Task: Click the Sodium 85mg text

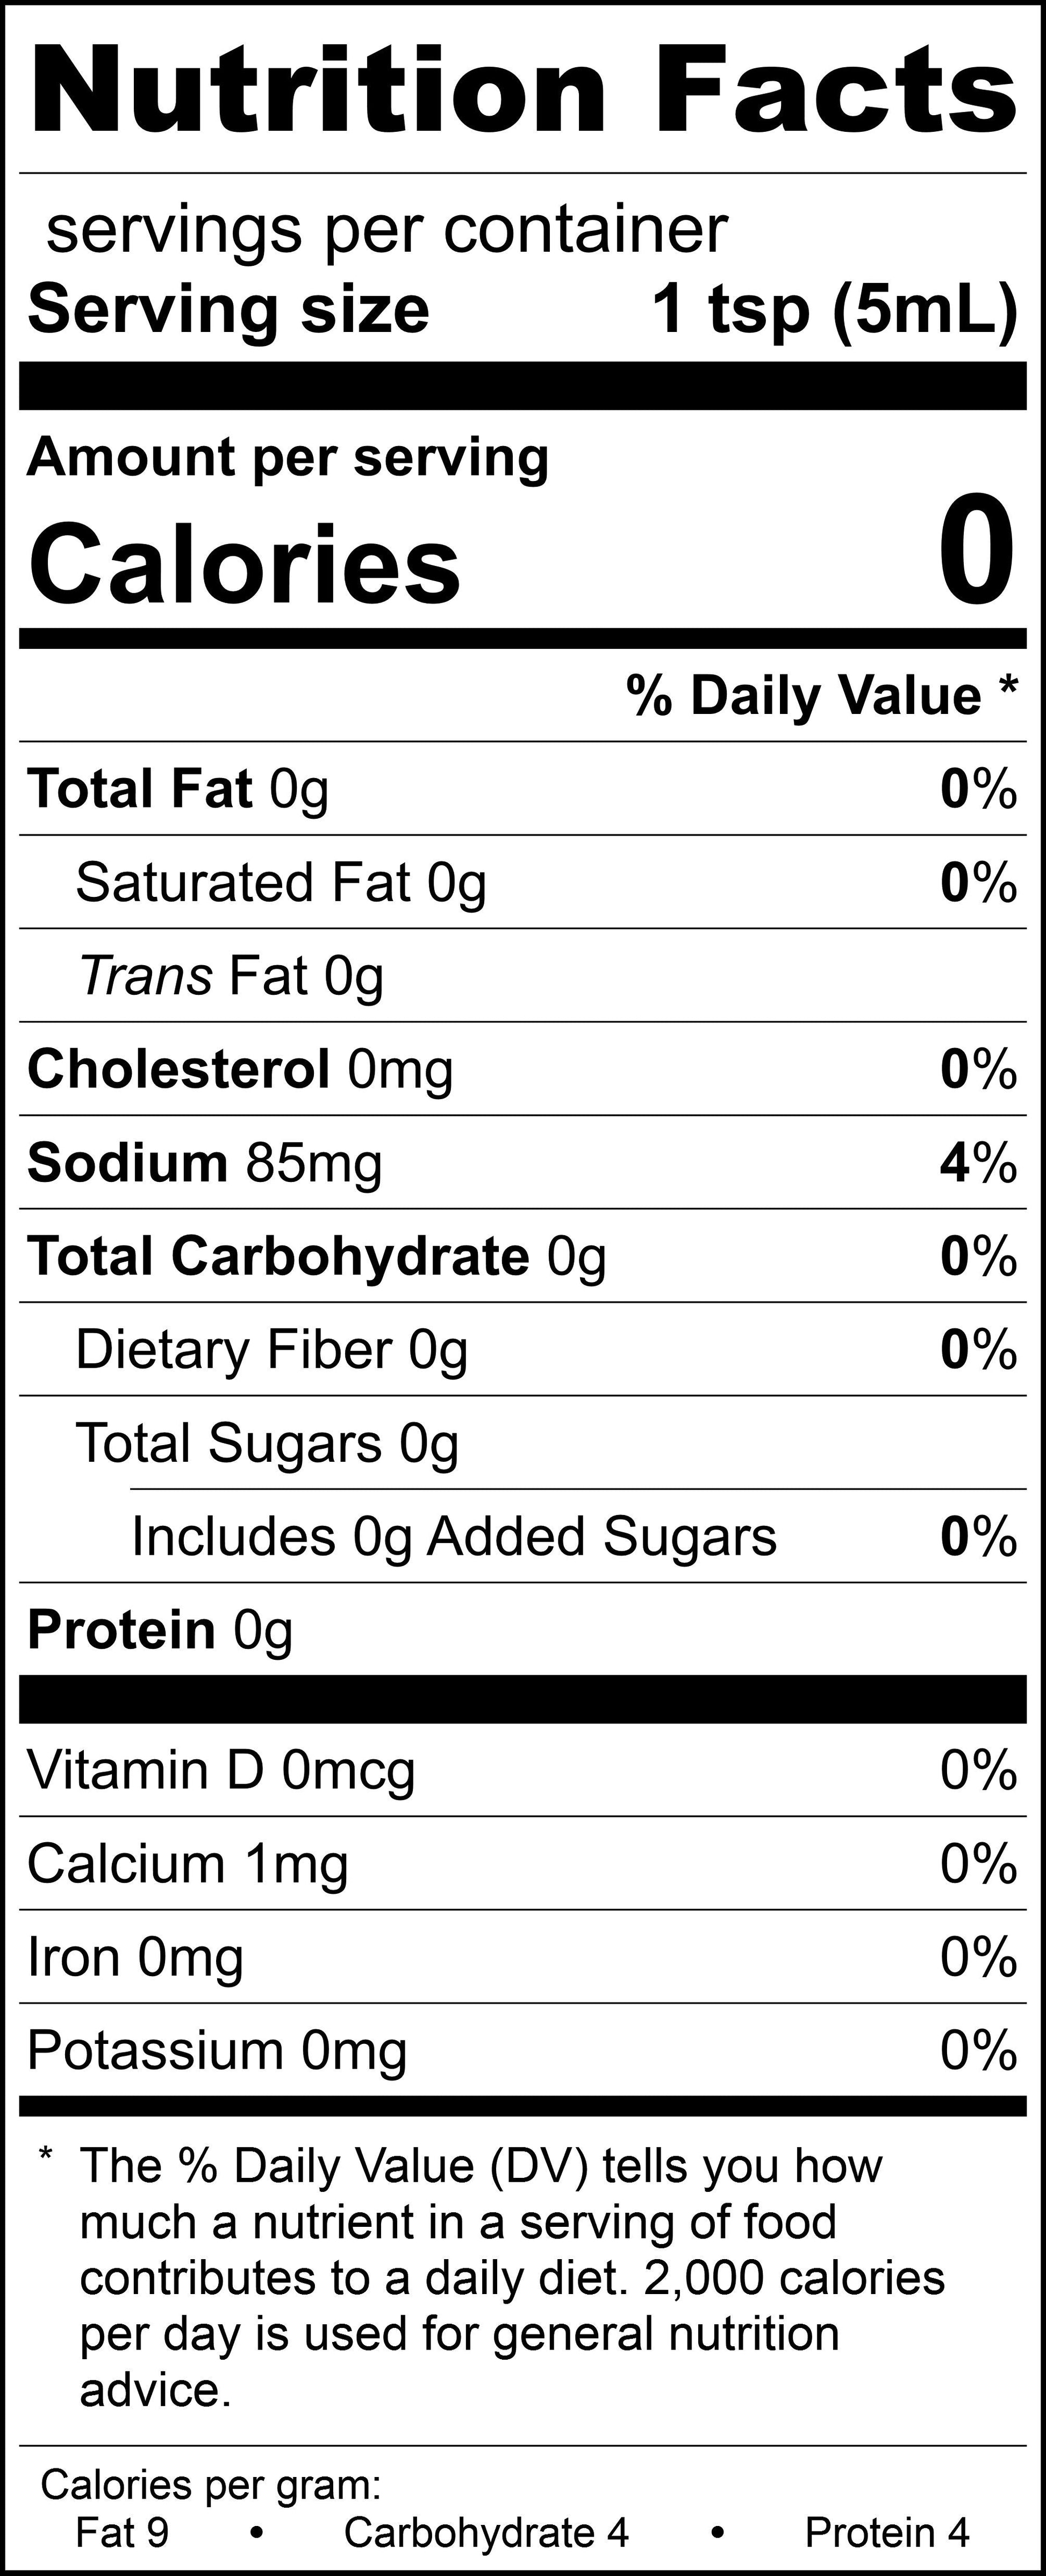Action: pyautogui.click(x=205, y=1163)
